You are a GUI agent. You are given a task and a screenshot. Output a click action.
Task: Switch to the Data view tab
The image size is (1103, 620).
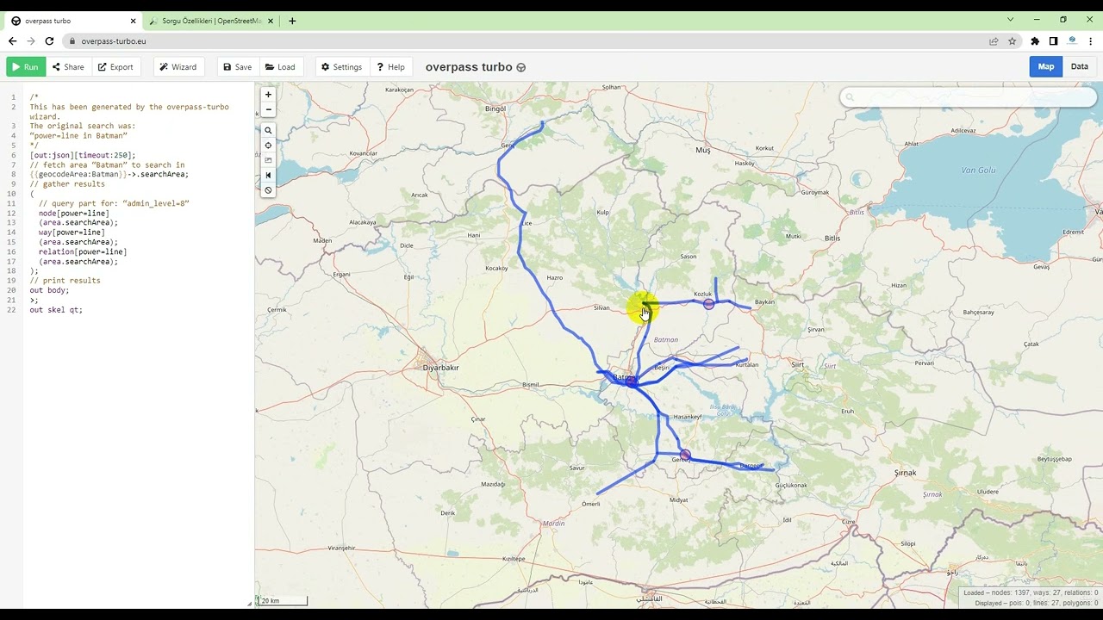click(1080, 66)
